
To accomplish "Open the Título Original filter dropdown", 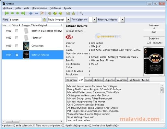I will (68, 20).
